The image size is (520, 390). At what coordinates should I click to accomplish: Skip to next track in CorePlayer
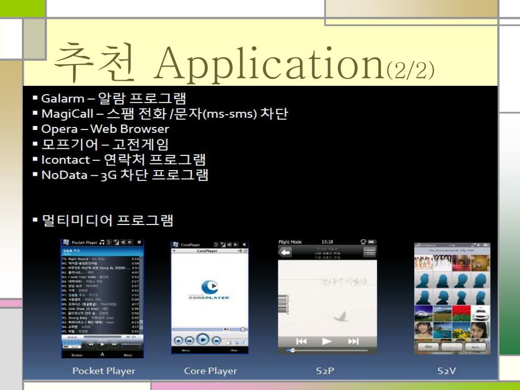(216, 340)
